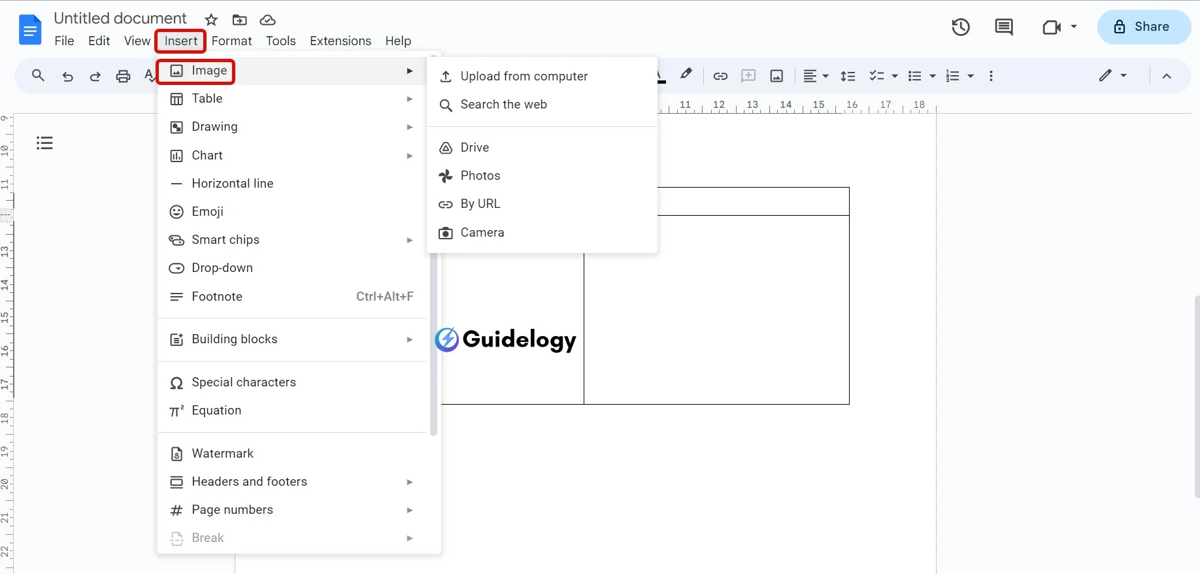Check the cloud save status icon
Viewport: 1200px width, 574px height.
click(267, 20)
